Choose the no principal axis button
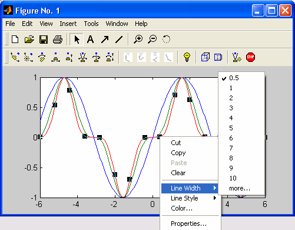This screenshot has width=295, height=230. coord(168,57)
